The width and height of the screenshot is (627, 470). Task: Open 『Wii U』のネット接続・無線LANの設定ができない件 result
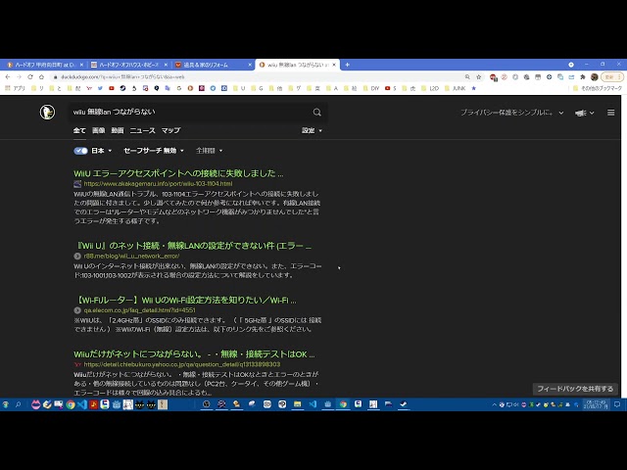coord(194,246)
